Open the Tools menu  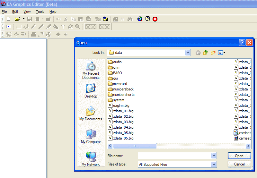(40, 12)
